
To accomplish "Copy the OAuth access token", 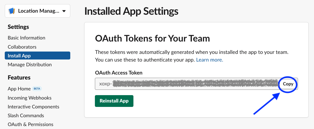I will (288, 84).
